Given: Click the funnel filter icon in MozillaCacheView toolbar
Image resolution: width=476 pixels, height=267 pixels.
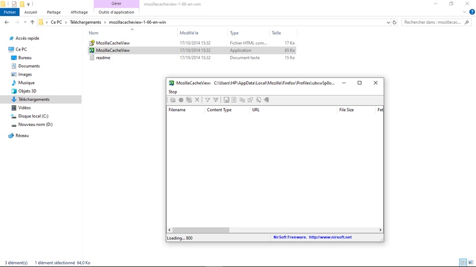Looking at the screenshot, I should coord(208,100).
